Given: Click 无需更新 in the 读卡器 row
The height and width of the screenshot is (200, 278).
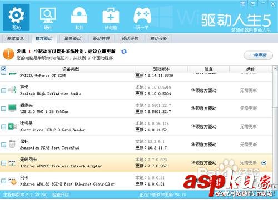Looking at the screenshot, I should pyautogui.click(x=249, y=126).
